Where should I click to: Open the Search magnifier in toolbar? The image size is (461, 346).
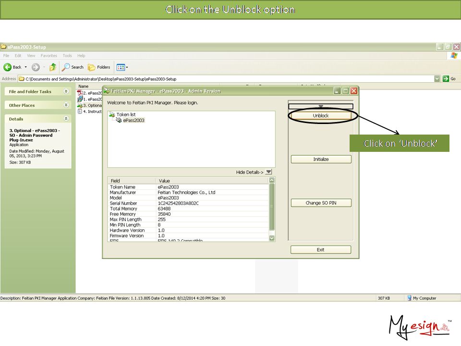click(x=67, y=67)
